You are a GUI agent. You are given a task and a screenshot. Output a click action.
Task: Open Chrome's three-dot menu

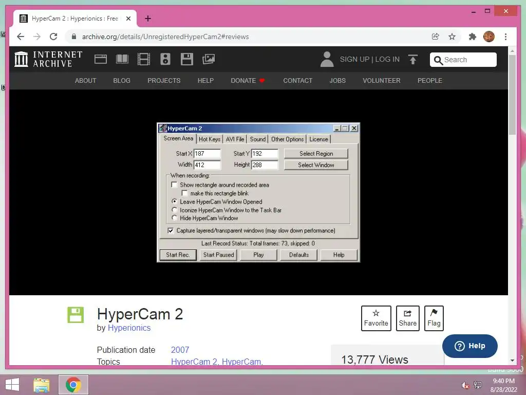point(505,37)
